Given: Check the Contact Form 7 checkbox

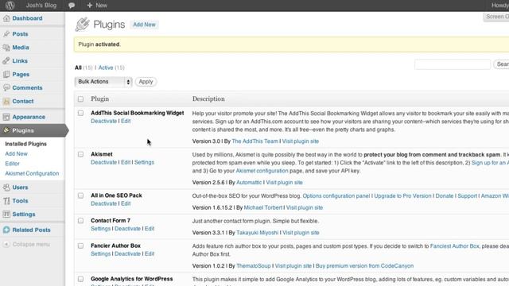Looking at the screenshot, I should pos(80,221).
